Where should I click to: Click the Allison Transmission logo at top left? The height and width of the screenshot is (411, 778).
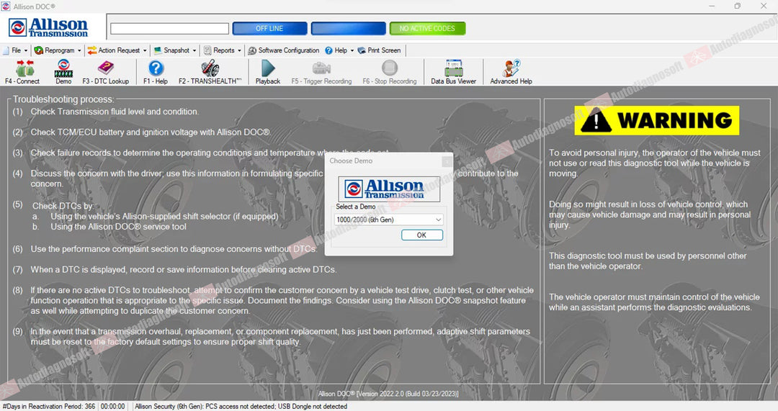(x=48, y=28)
